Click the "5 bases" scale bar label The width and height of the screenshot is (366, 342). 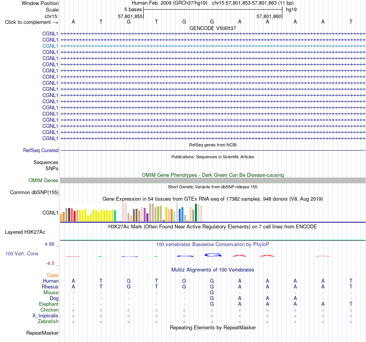133,10
